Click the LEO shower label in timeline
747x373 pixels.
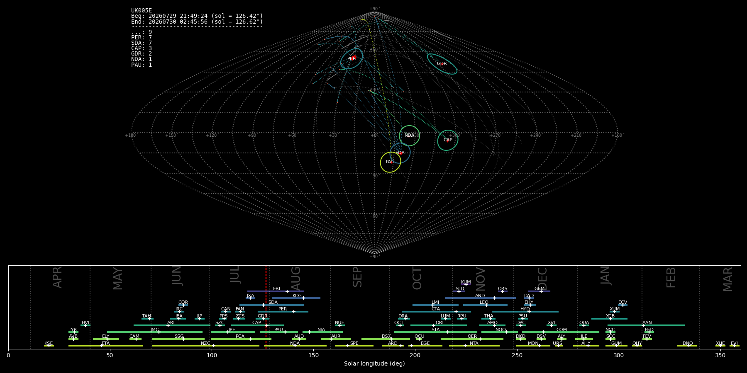(x=484, y=303)
